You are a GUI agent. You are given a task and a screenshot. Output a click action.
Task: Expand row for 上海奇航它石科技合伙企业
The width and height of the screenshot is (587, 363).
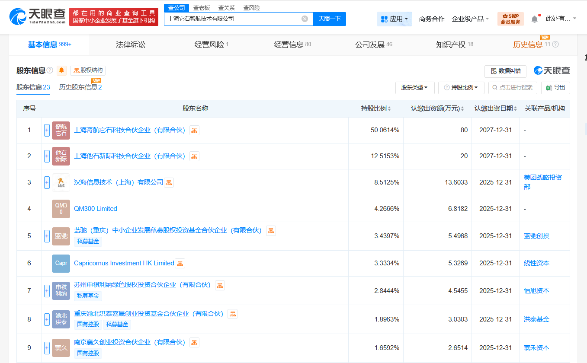(x=47, y=130)
